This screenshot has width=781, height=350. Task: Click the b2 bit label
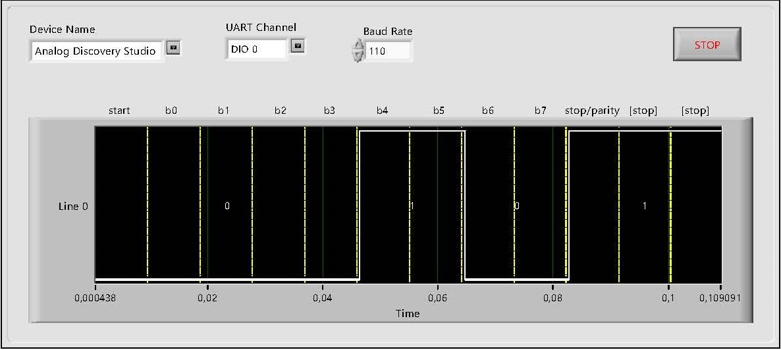(x=281, y=111)
